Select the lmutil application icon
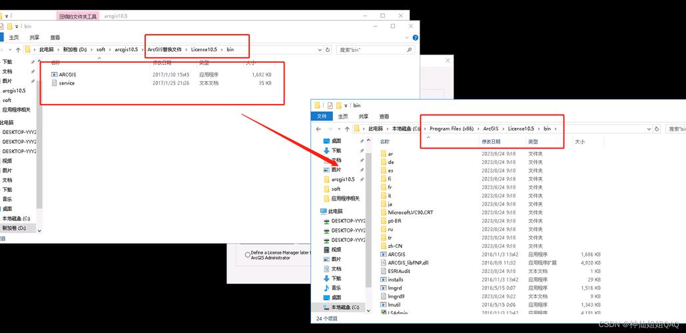Screen dimensions: 686x333 (x=384, y=304)
